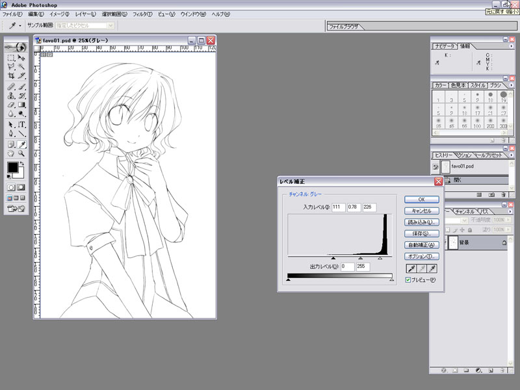Pick the gray point eyedropper in Levels

[x=421, y=268]
